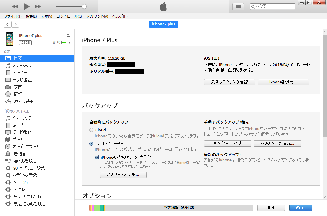Click パスワードを変更... button
The height and width of the screenshot is (216, 327).
[x=123, y=175]
